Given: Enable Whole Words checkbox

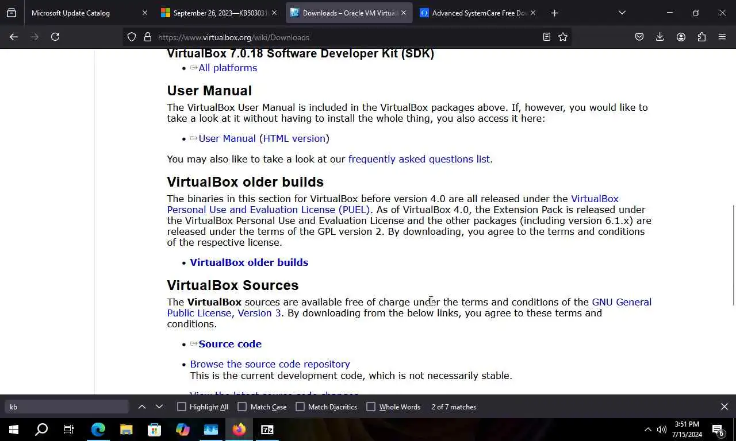Looking at the screenshot, I should pos(371,407).
